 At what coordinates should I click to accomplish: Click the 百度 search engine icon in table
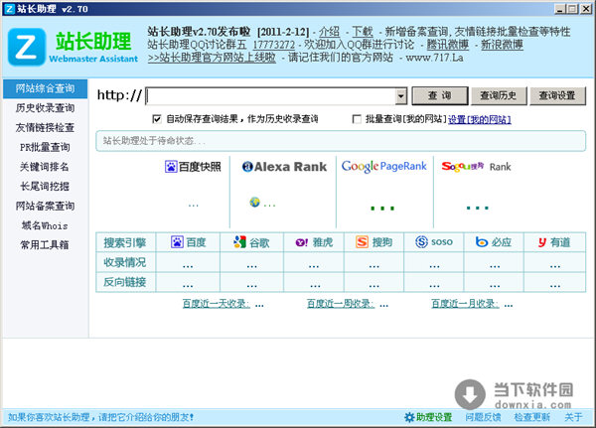(x=177, y=242)
